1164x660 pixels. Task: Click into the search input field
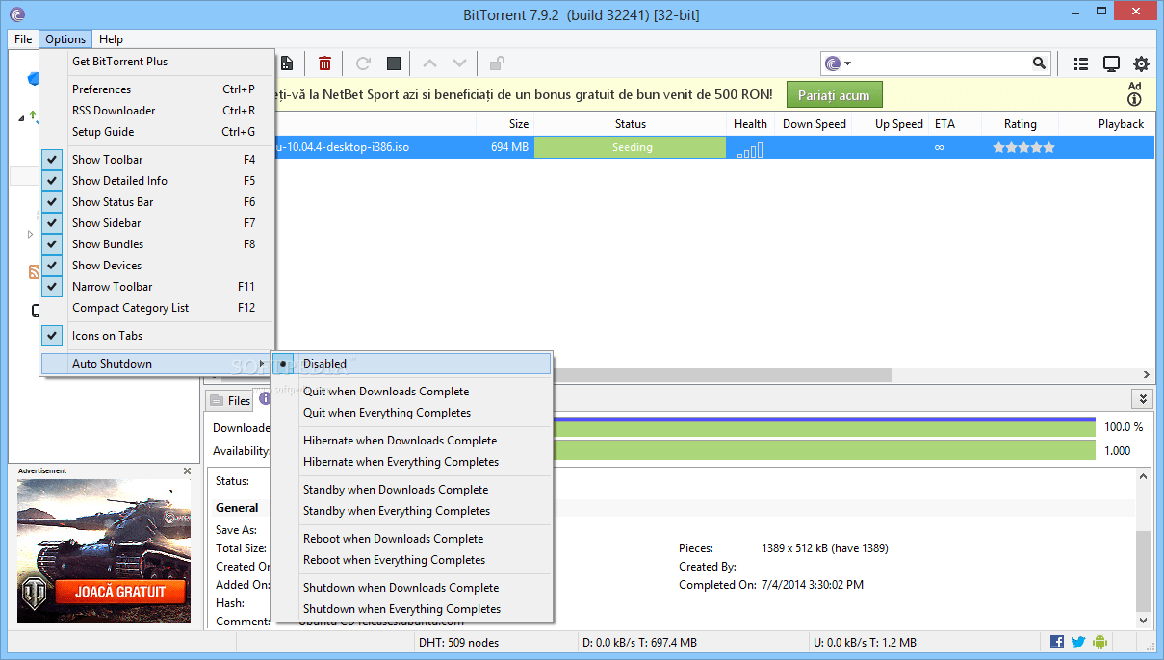click(x=941, y=63)
